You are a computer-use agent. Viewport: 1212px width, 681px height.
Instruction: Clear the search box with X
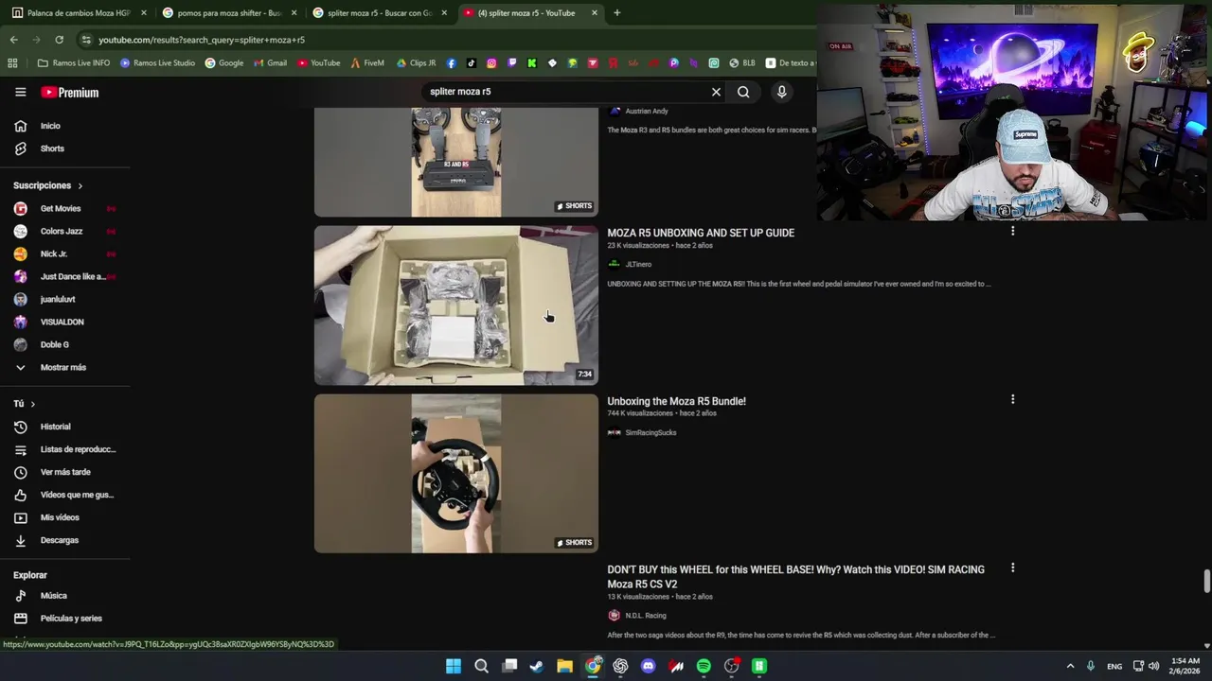point(716,92)
